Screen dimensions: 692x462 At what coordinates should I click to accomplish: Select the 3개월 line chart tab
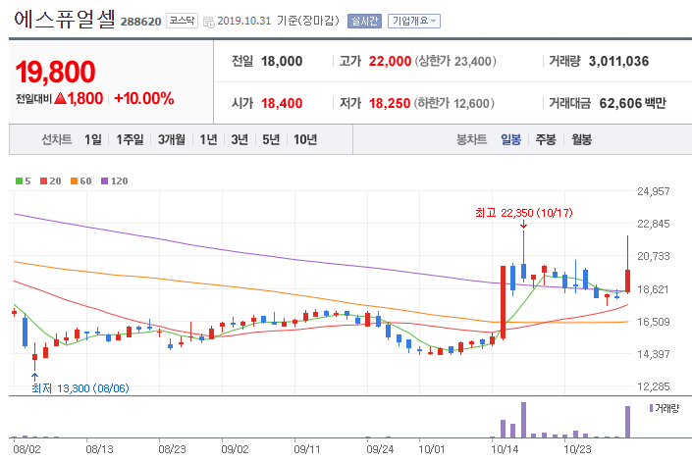click(x=172, y=139)
